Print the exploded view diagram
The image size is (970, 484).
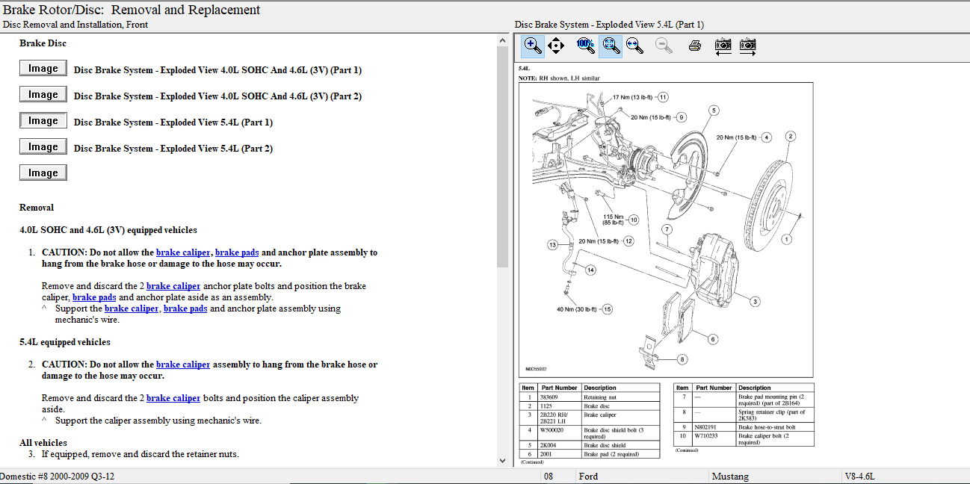(x=694, y=46)
